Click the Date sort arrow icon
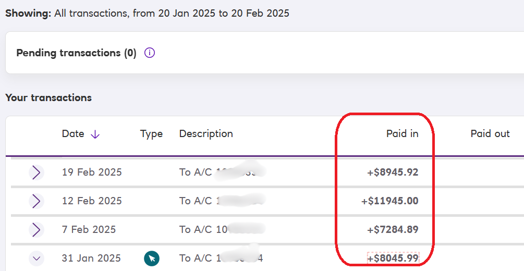Viewport: 524px width, 271px height. click(95, 134)
